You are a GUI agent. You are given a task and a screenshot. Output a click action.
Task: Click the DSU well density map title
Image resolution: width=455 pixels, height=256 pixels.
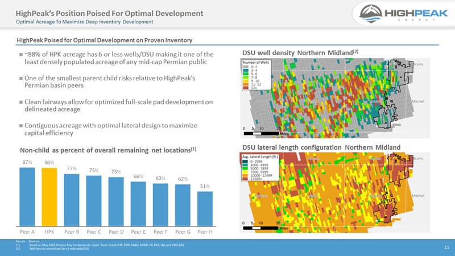[300, 52]
